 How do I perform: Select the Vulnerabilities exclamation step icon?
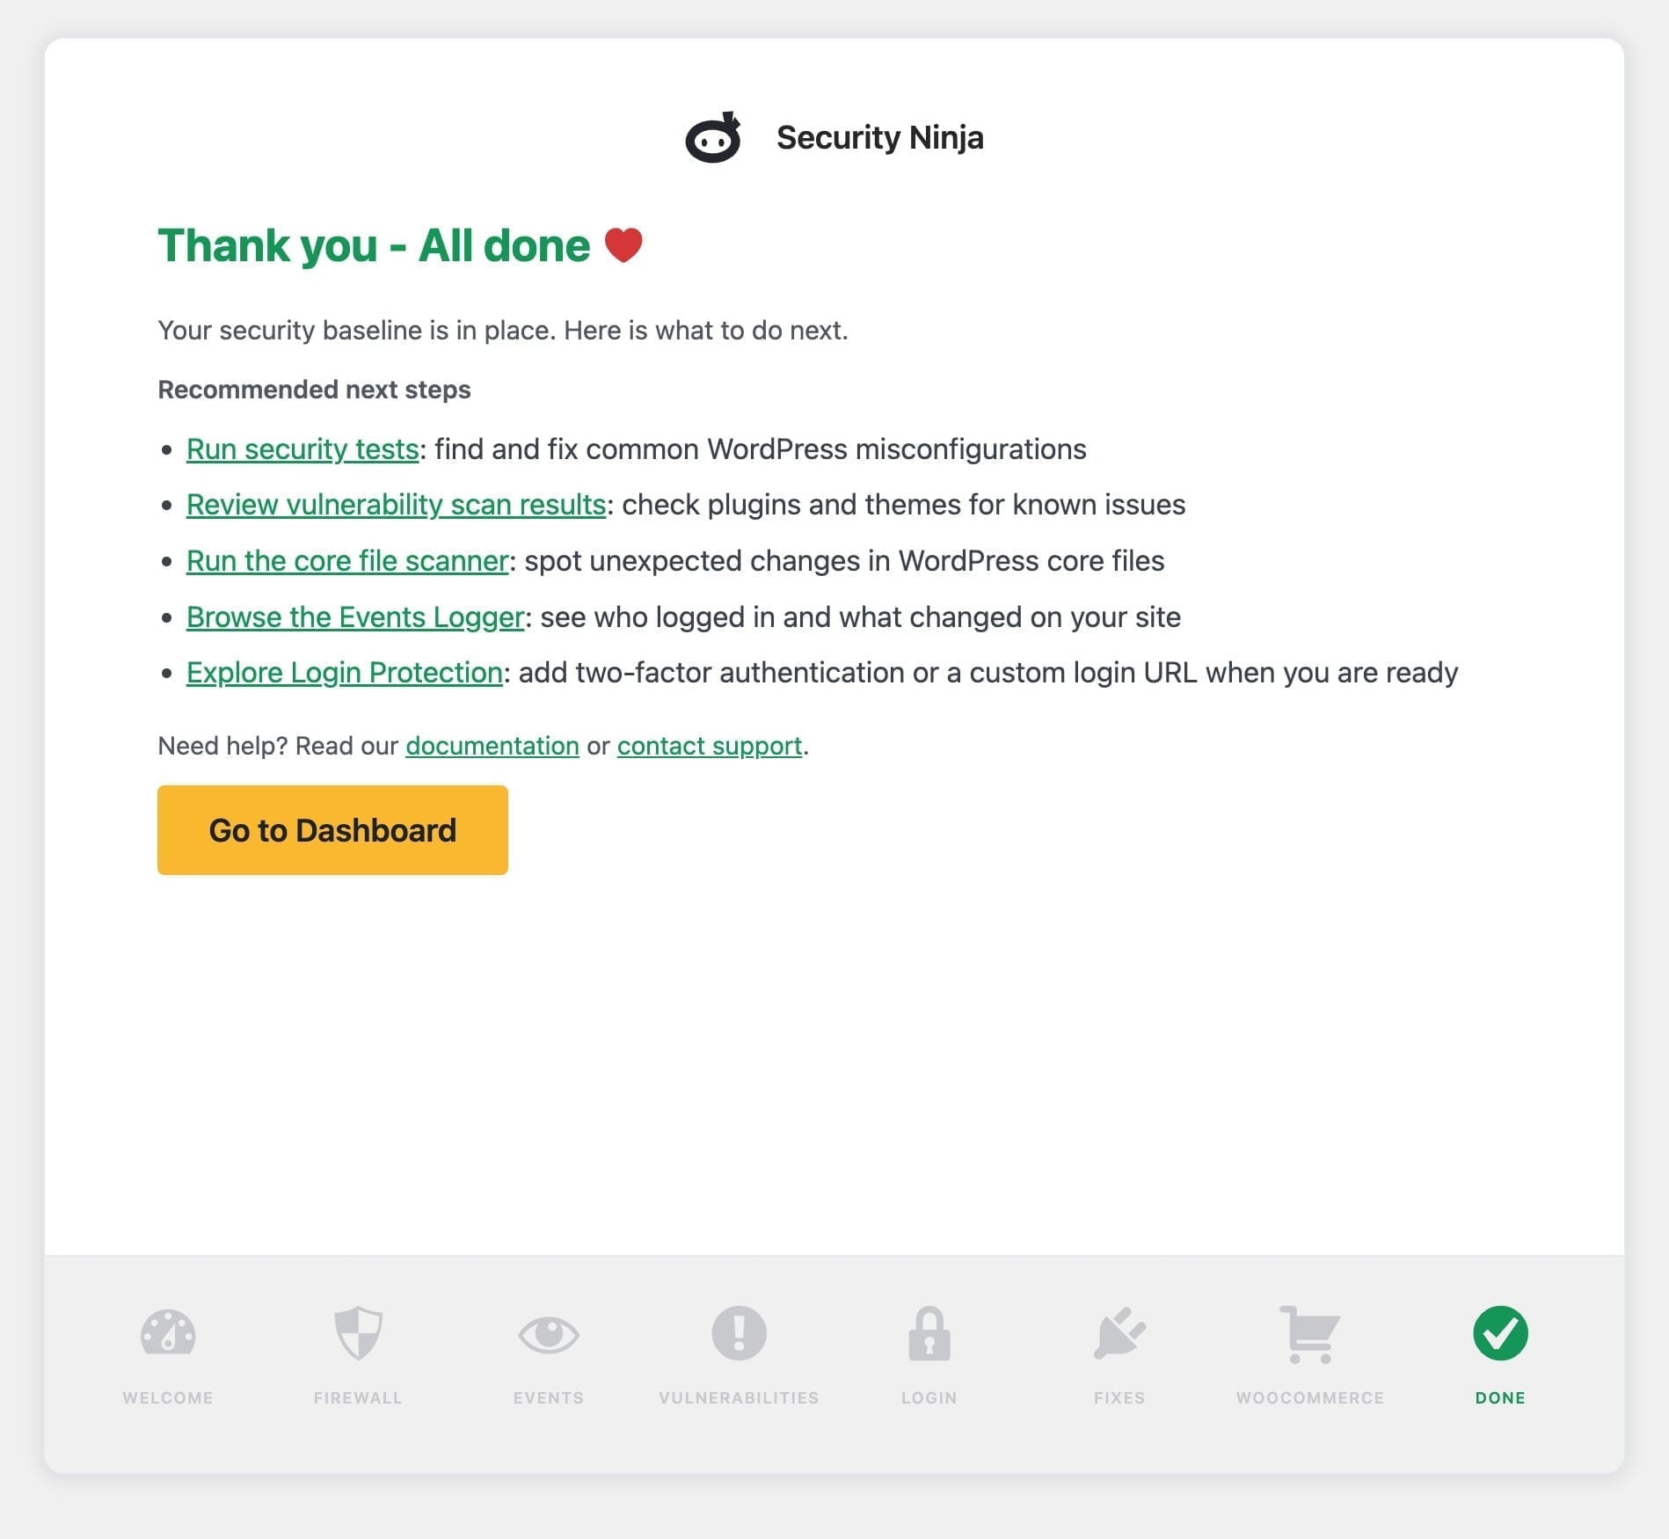[739, 1332]
